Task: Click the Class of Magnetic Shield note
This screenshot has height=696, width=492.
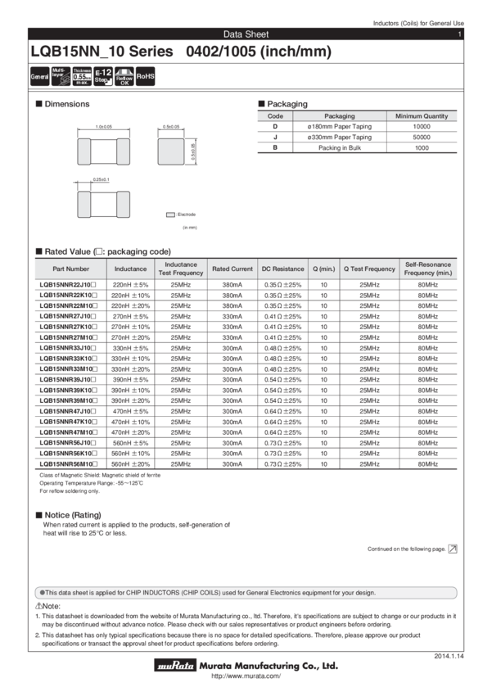Action: 100,475
